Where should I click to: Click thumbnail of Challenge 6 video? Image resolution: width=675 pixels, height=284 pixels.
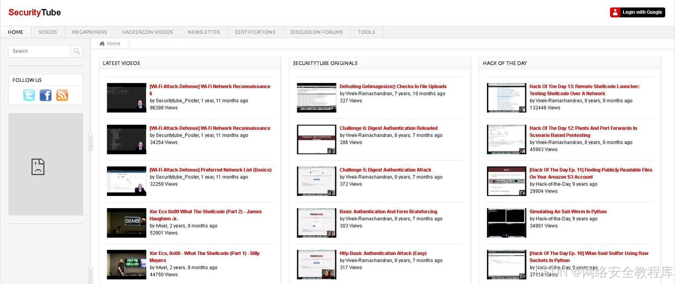click(316, 139)
